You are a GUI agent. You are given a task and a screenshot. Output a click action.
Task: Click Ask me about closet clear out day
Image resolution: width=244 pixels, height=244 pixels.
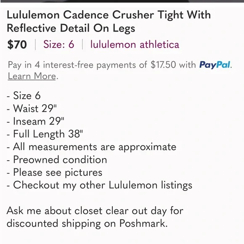[95, 211]
